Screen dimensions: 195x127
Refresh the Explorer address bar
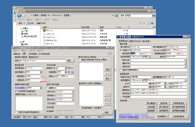(x=117, y=16)
